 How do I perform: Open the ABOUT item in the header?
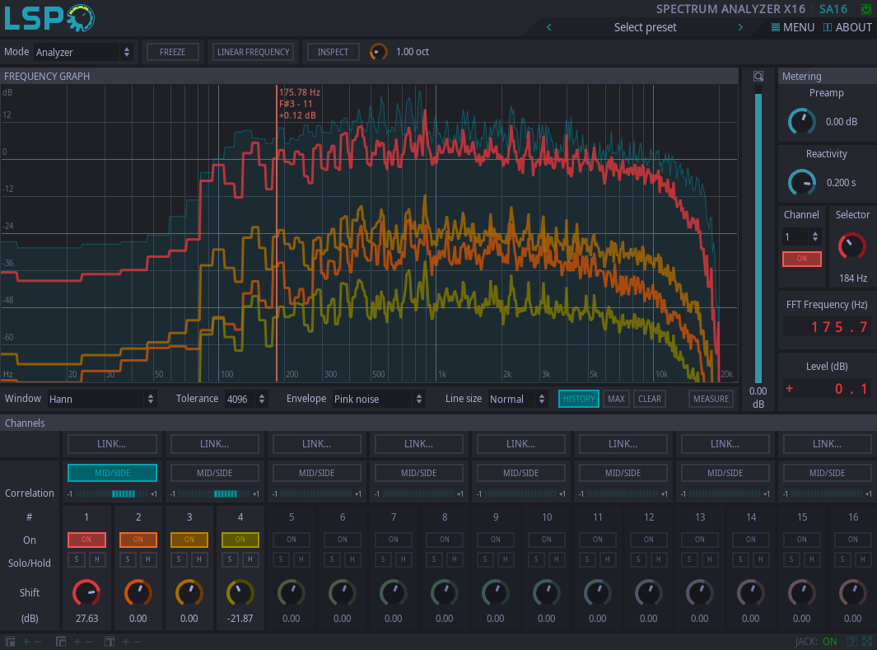(x=847, y=27)
